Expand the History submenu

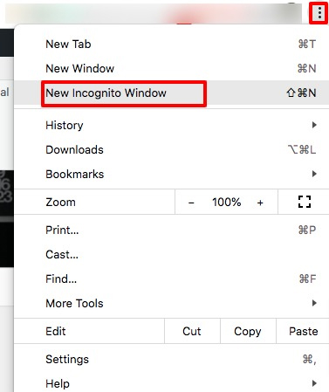click(x=172, y=125)
